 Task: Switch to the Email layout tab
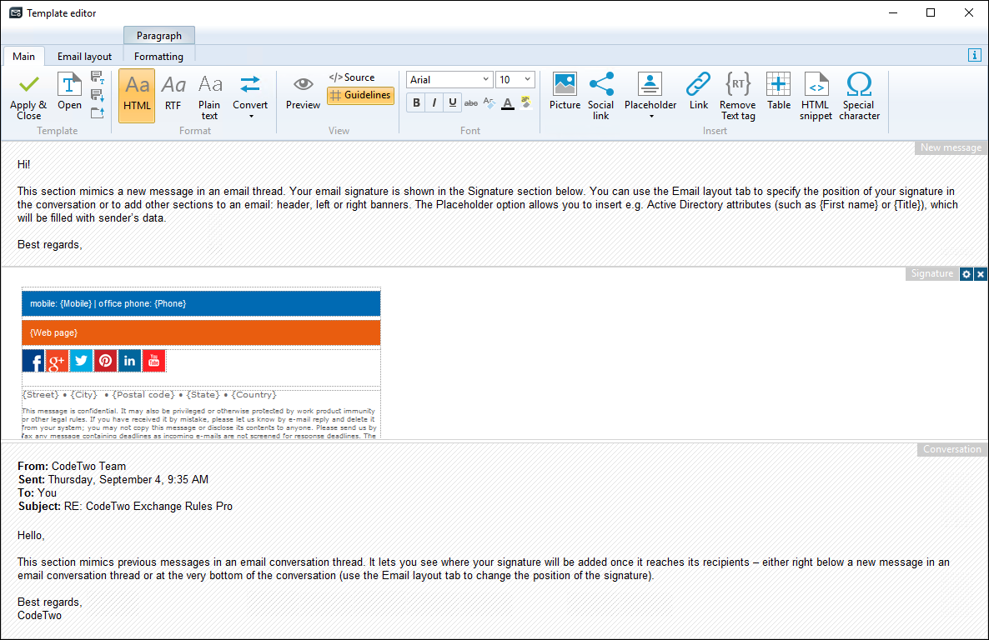click(x=84, y=56)
